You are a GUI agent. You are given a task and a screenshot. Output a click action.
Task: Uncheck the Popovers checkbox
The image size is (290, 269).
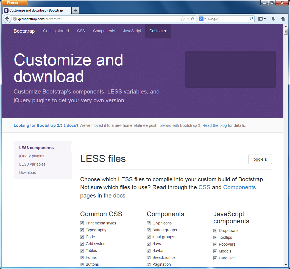[215, 244]
